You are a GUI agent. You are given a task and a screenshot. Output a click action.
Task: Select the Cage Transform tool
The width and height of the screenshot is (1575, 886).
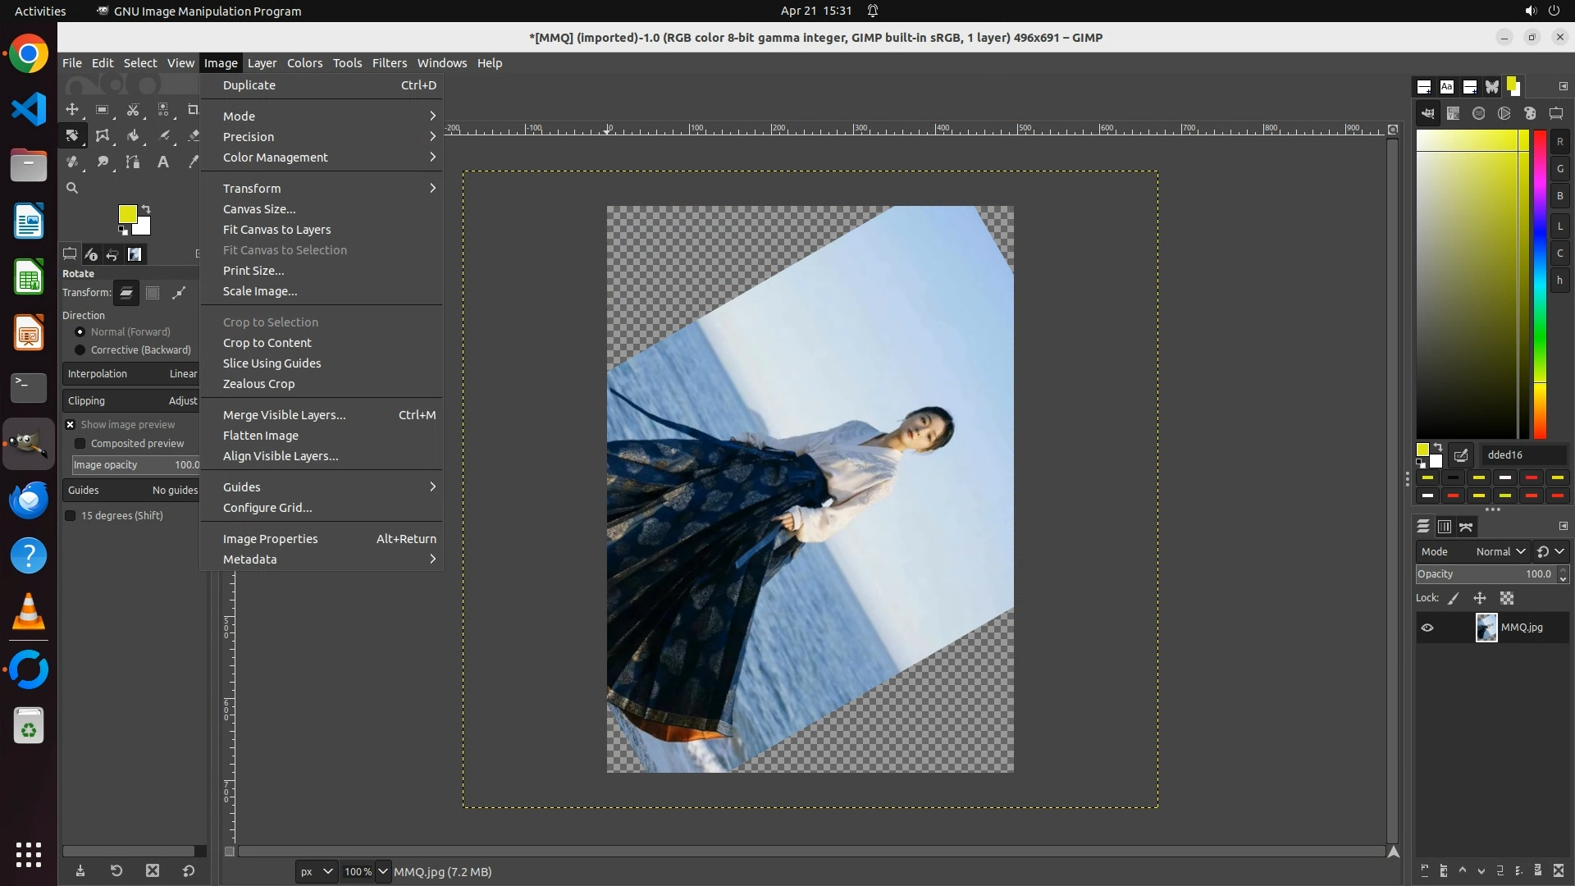click(103, 136)
